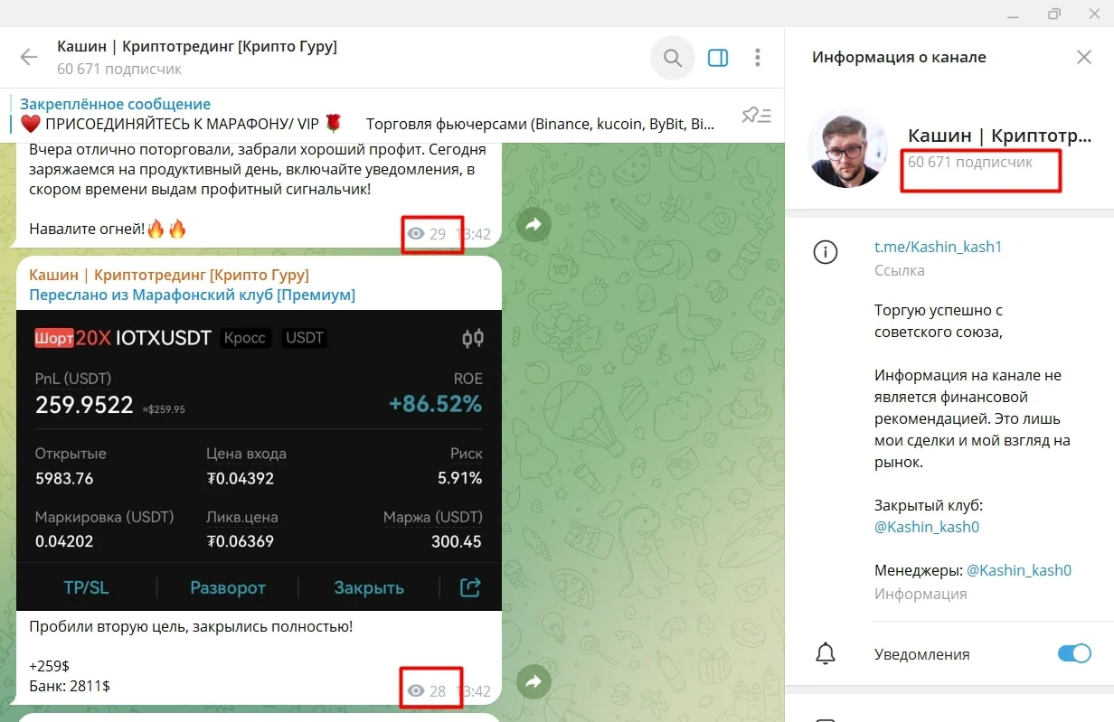1114x722 pixels.
Task: Open the managers @Kashin_kash0 link
Action: pos(1019,570)
